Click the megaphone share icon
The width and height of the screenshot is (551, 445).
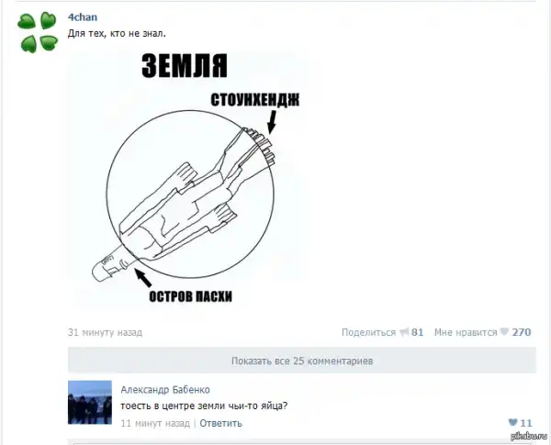pos(404,331)
